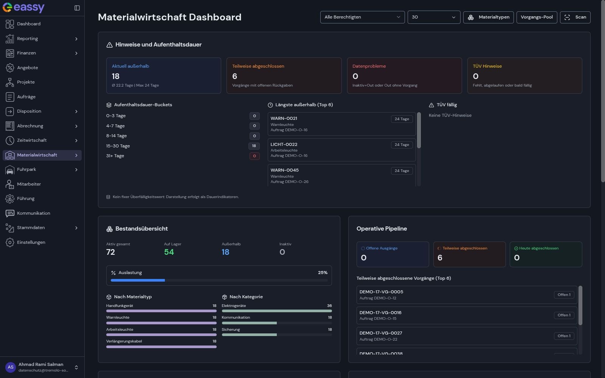Screen dimensions: 605x378
Task: Click the Kommunikation chat icon
Action: 10,213
